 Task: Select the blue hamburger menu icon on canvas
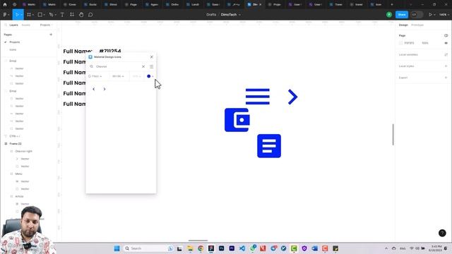point(257,97)
